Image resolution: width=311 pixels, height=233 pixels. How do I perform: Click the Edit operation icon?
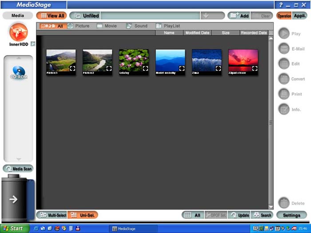pos(284,64)
